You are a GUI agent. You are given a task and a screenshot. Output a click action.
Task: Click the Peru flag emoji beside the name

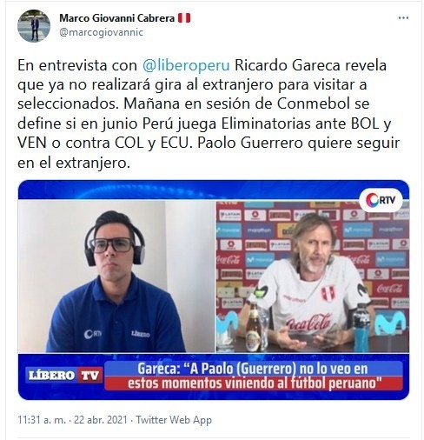184,18
